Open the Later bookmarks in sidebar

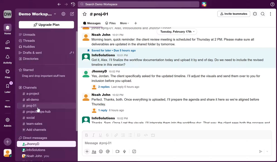pyautogui.click(x=8, y=88)
